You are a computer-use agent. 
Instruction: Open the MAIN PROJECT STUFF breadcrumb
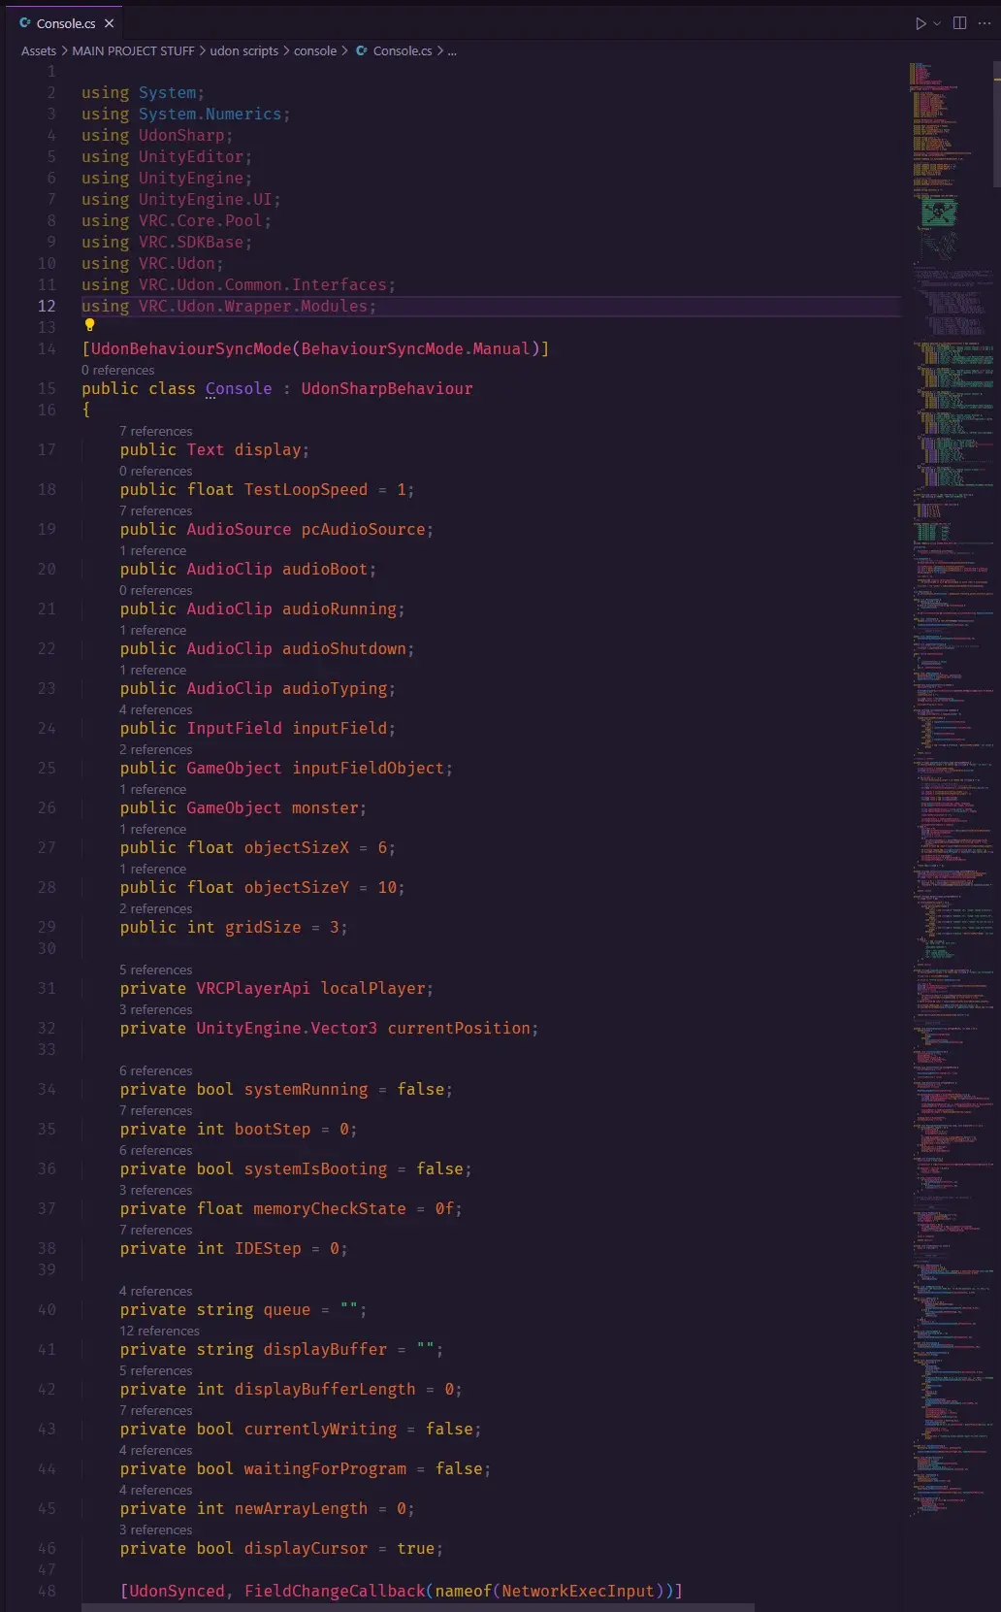[x=133, y=50]
